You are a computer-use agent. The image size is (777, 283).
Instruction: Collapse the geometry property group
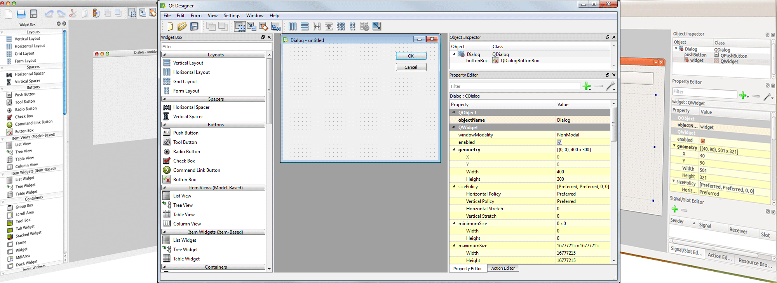[454, 150]
